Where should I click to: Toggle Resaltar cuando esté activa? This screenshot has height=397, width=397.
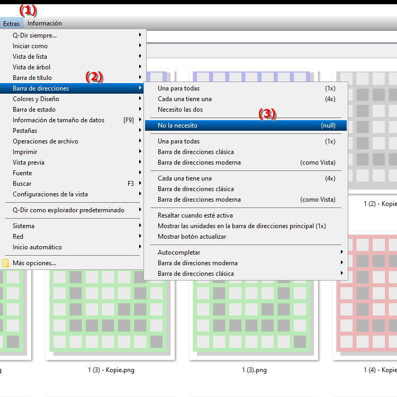246,215
